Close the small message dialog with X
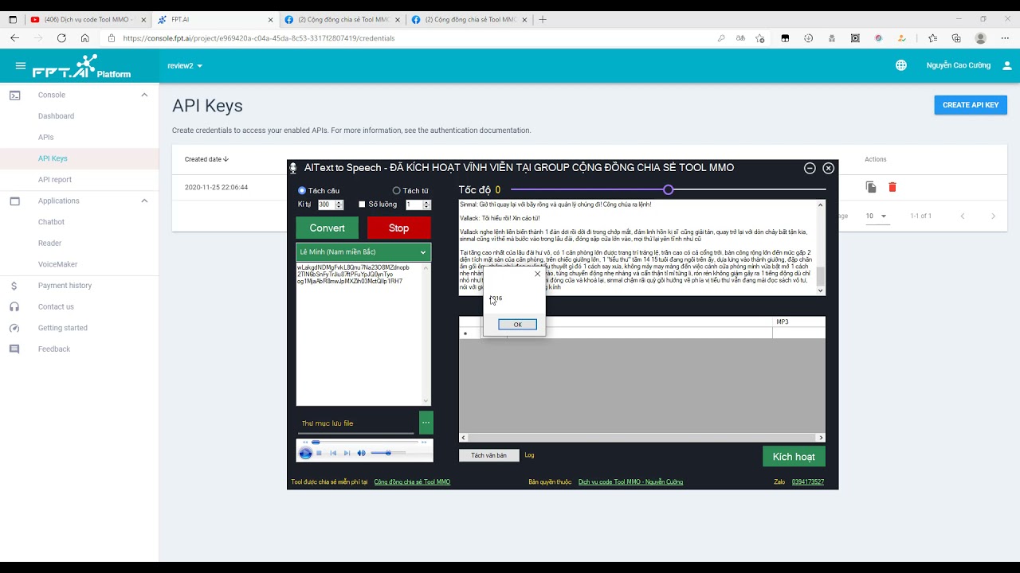 click(537, 274)
